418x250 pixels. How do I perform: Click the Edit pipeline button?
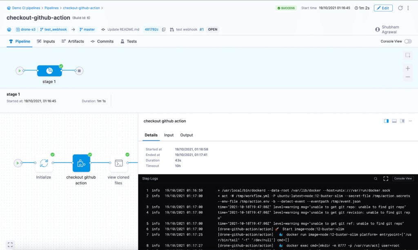(383, 8)
